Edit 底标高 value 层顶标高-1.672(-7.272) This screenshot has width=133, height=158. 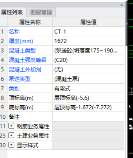click(88, 107)
